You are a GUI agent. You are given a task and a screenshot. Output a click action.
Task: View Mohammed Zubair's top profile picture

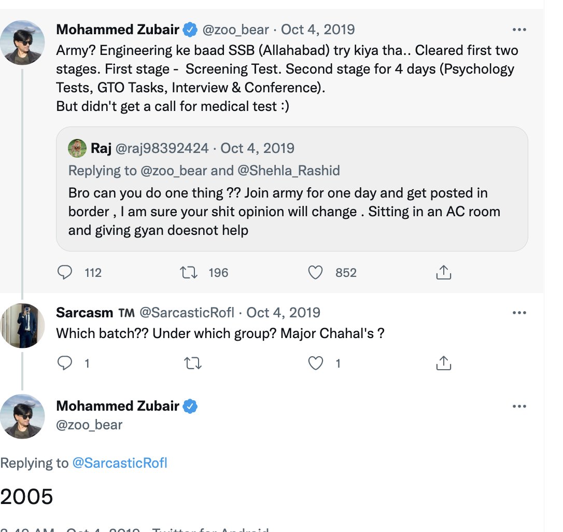(22, 43)
